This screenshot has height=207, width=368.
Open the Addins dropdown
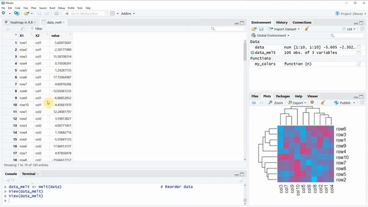pyautogui.click(x=128, y=14)
